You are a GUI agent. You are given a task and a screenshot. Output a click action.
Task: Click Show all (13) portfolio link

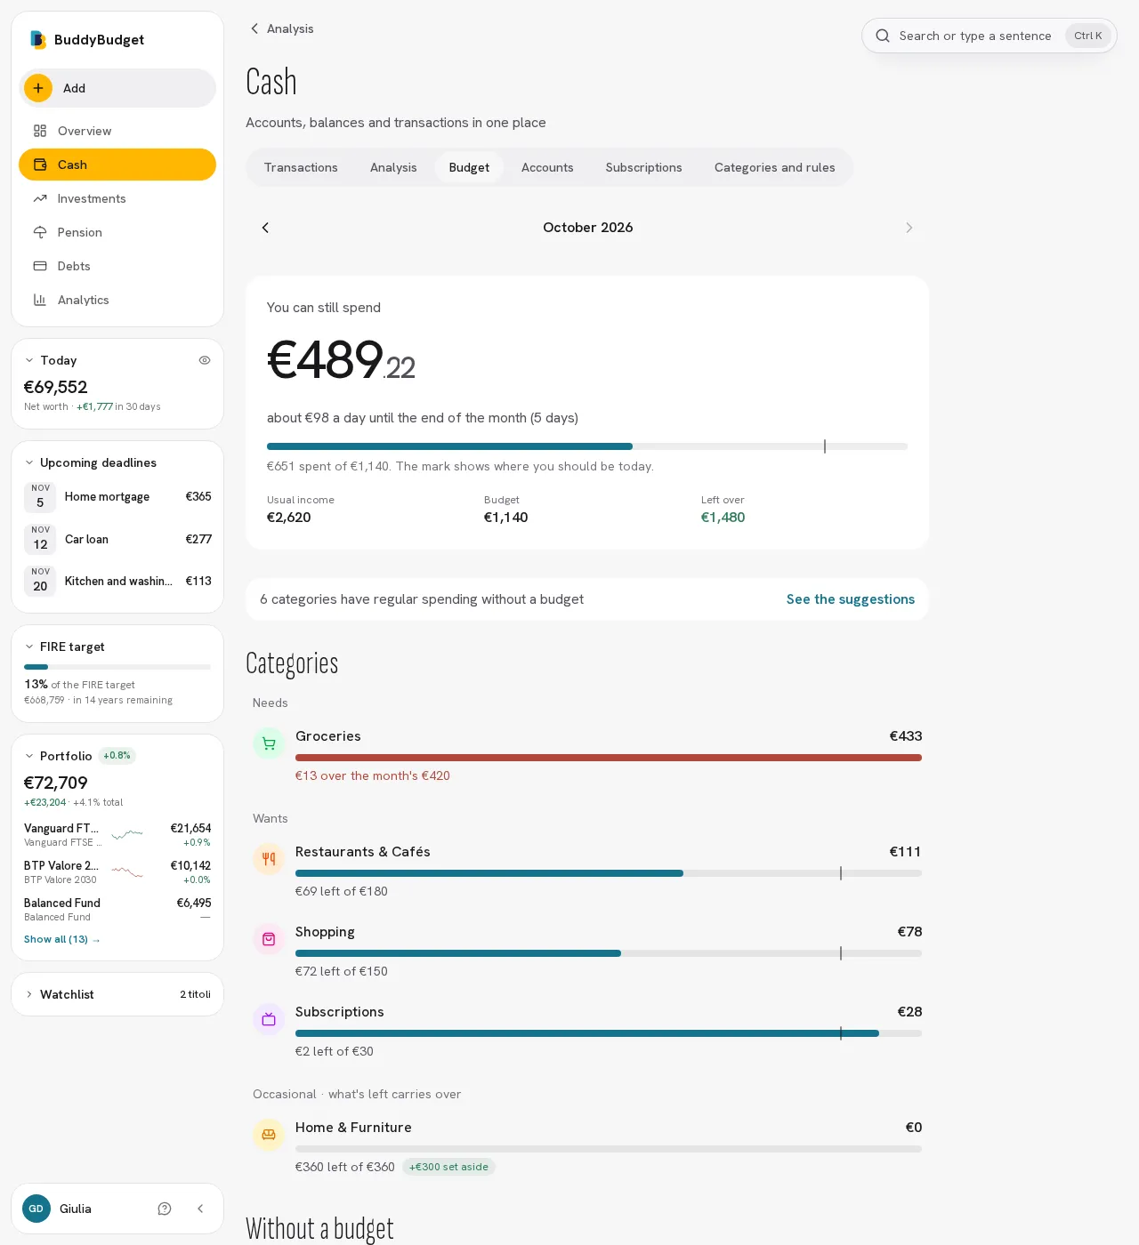(62, 939)
